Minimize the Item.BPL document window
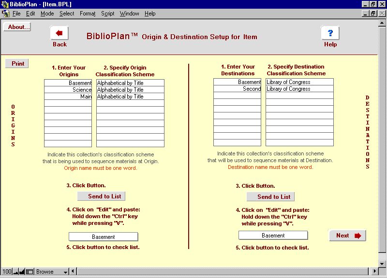 (x=366, y=14)
